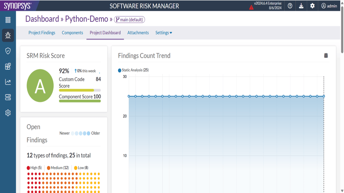Switch to the Project Findings tab
Viewport: 344px width, 193px height.
(42, 33)
